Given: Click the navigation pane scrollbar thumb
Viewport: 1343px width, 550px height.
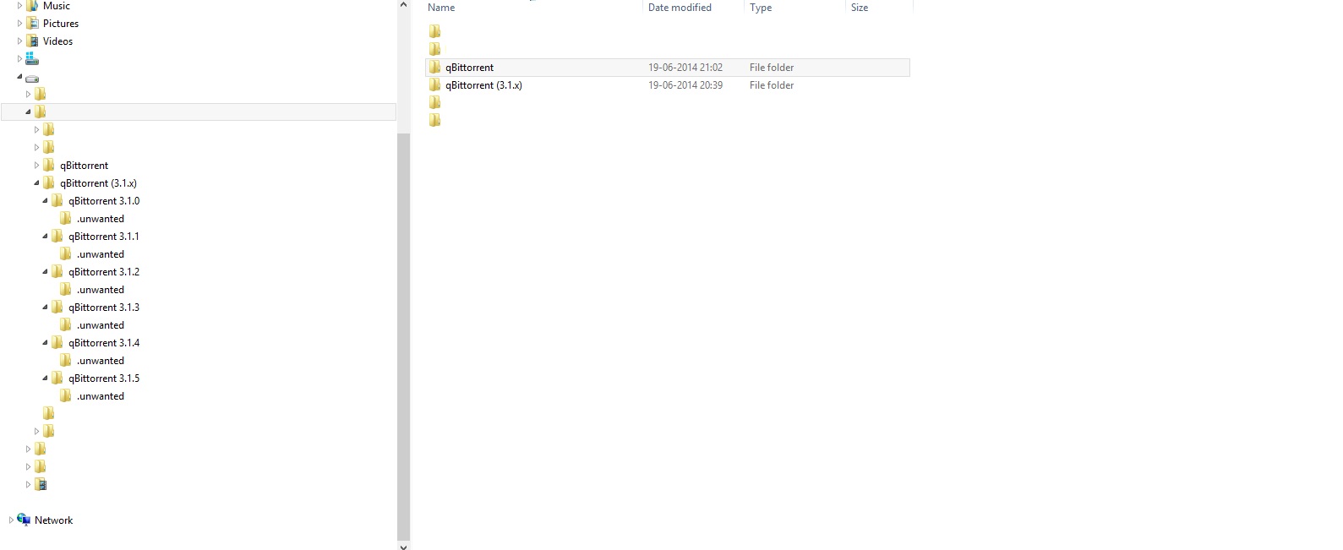Looking at the screenshot, I should click(x=403, y=336).
